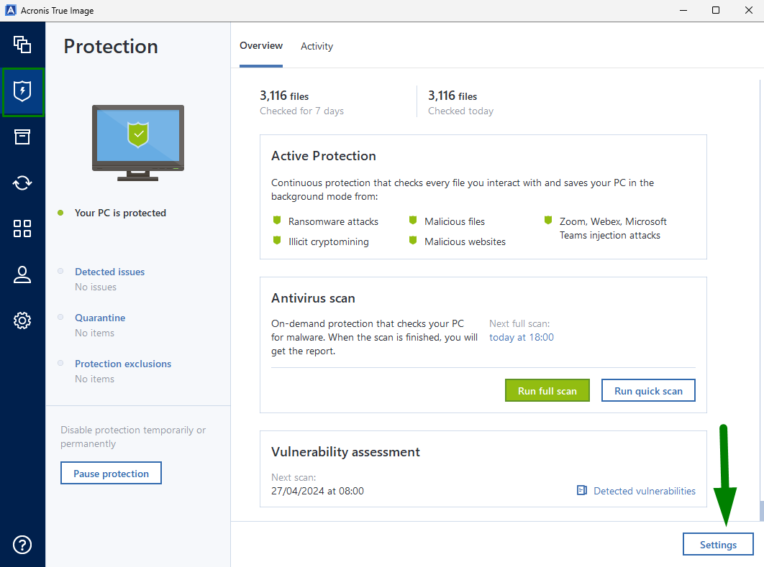Open the Protection exclusions link
The height and width of the screenshot is (567, 764).
[123, 364]
